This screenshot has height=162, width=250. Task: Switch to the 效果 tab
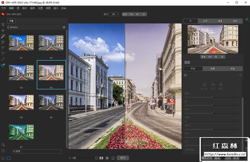(x=213, y=69)
